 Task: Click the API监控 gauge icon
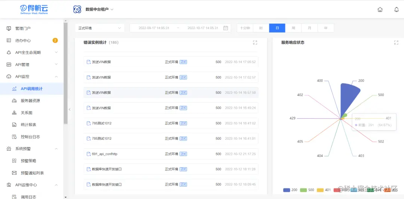click(x=9, y=77)
